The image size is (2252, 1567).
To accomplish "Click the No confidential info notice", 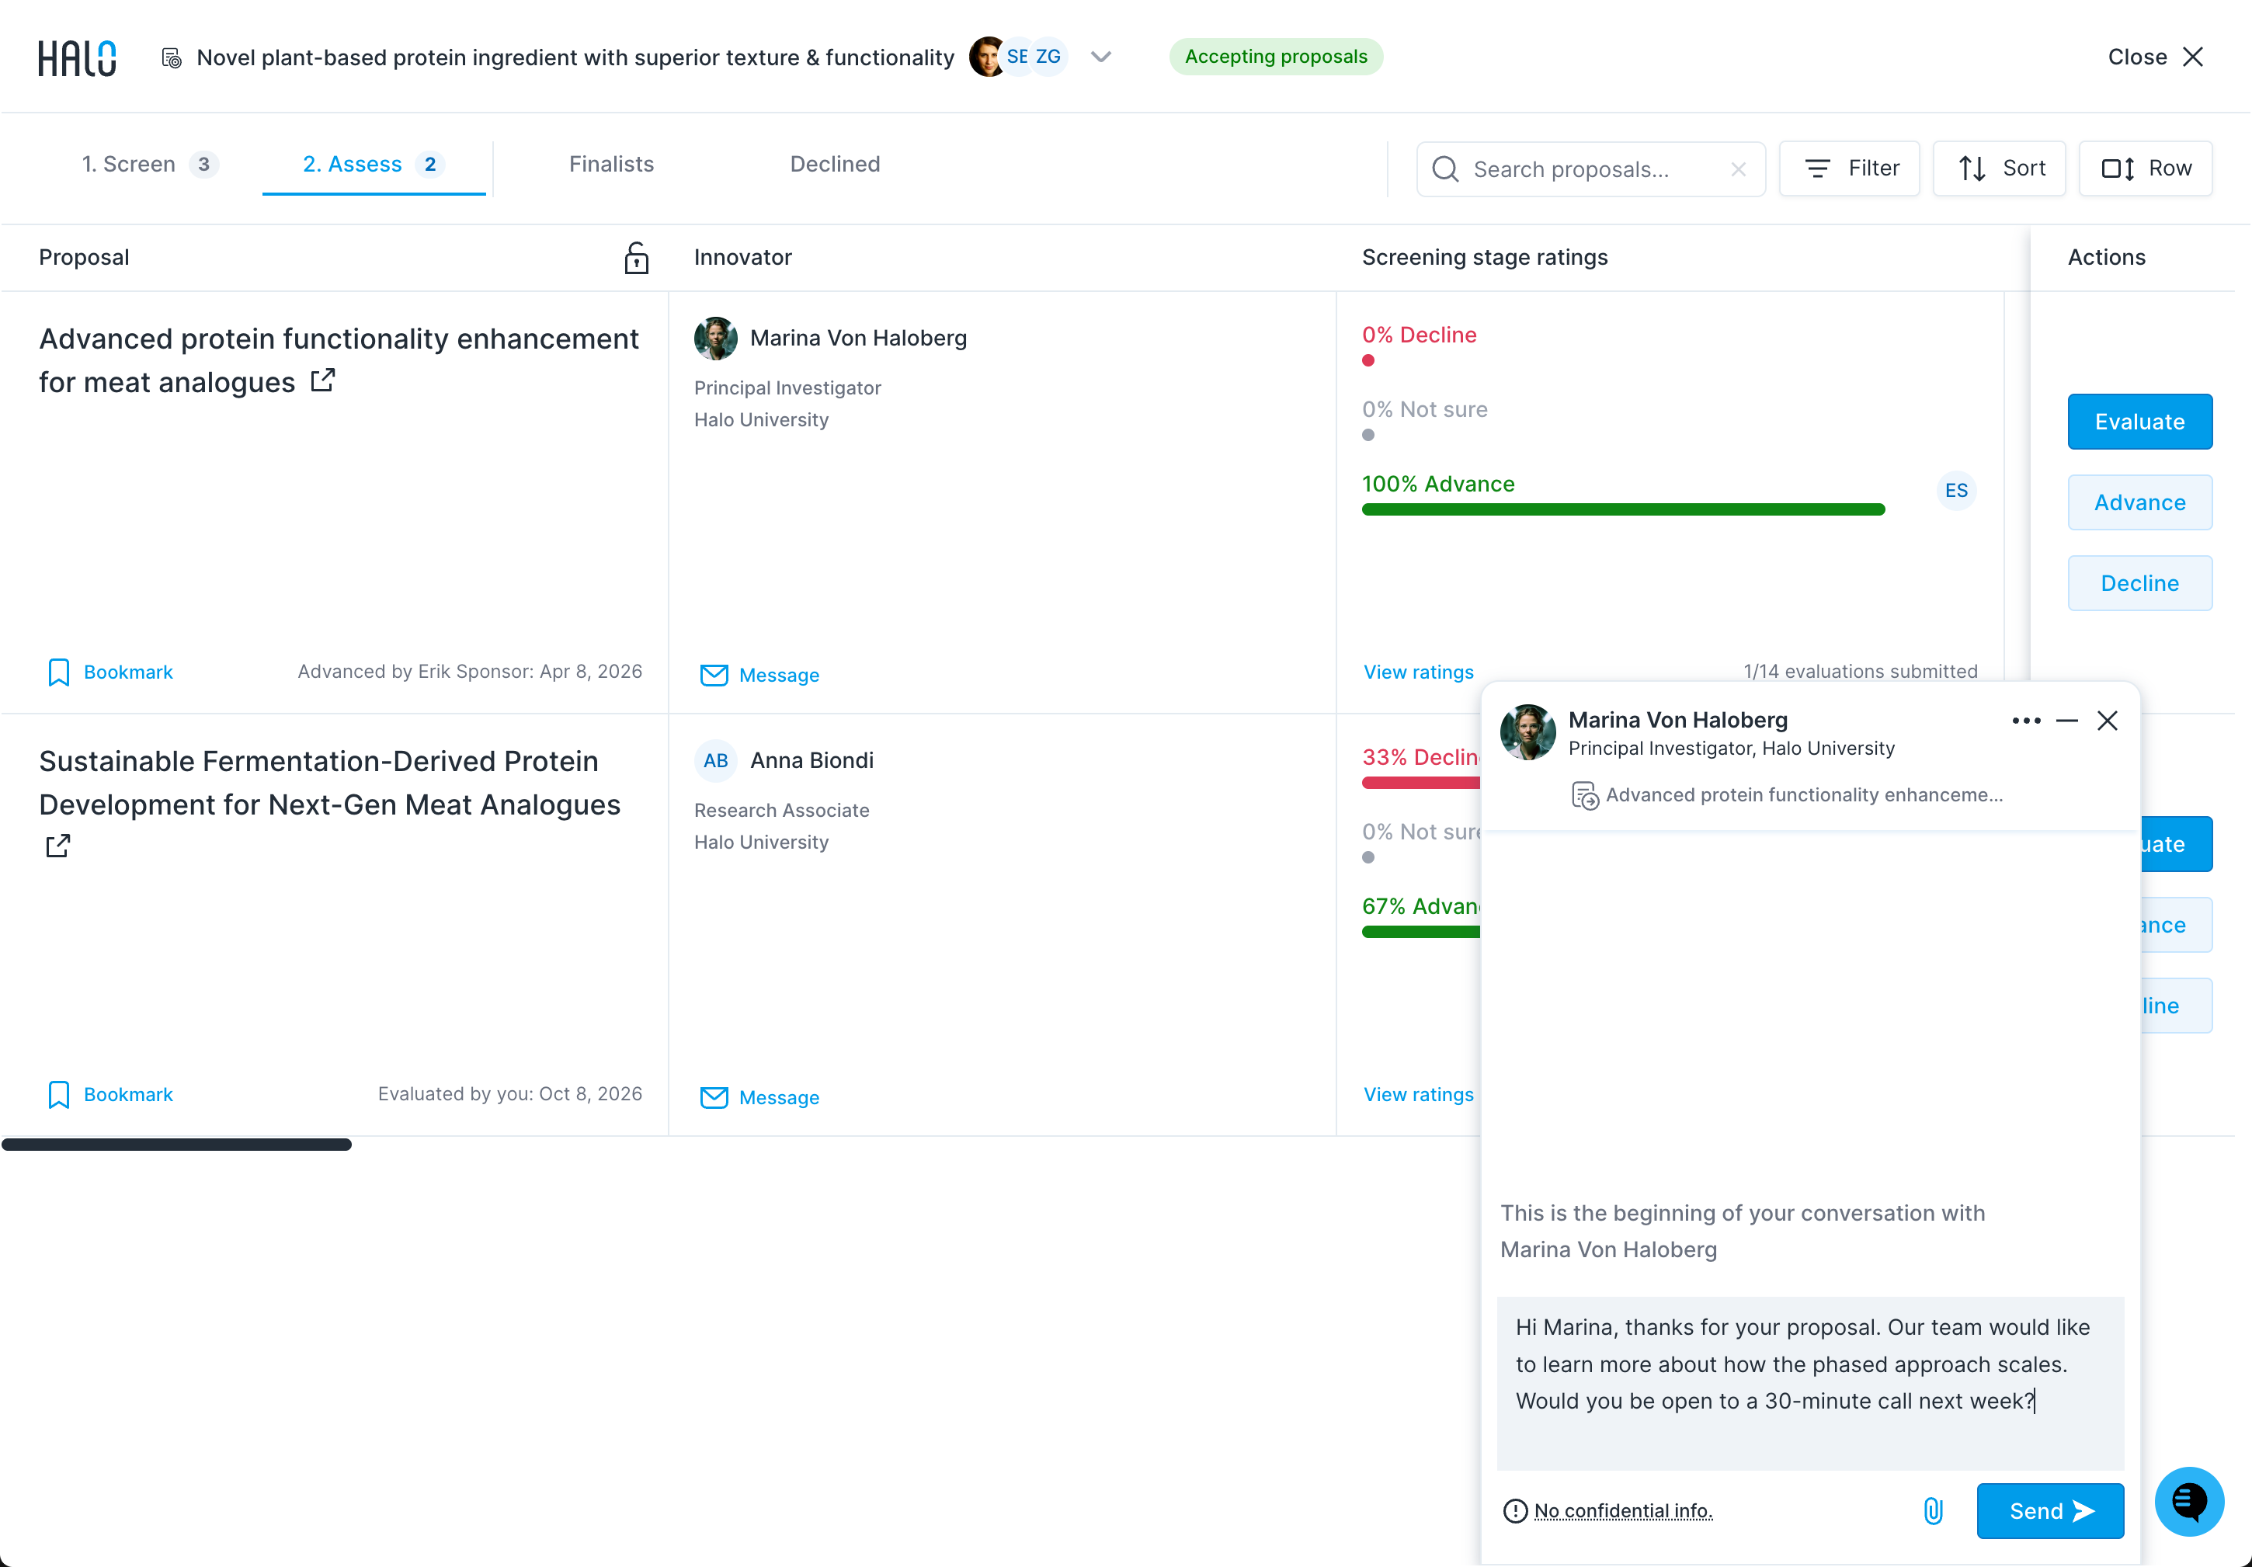I will 1607,1511.
